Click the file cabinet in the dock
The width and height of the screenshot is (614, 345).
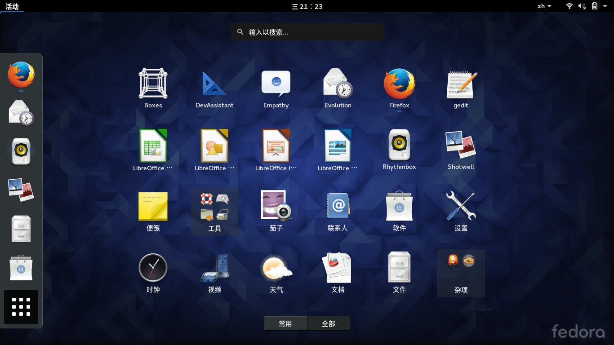pyautogui.click(x=21, y=229)
